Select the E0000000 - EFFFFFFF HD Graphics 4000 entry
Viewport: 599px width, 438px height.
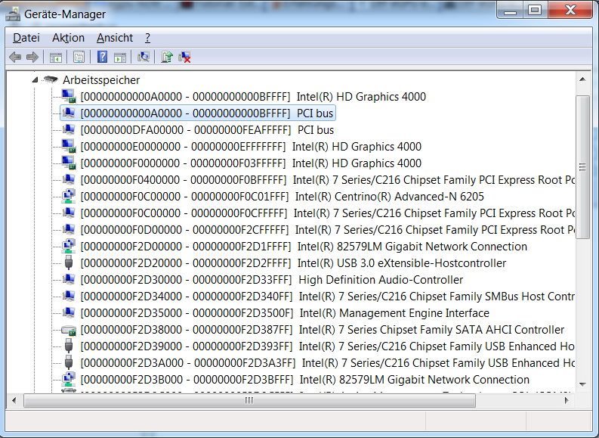pyautogui.click(x=251, y=147)
